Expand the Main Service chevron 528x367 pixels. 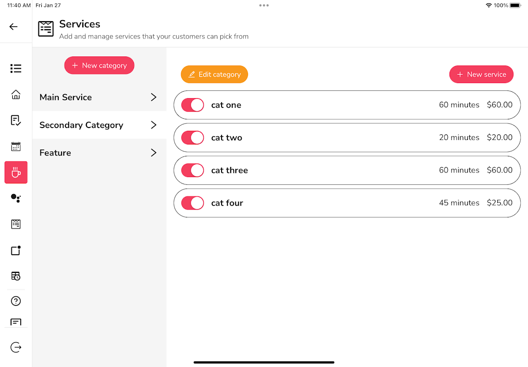click(154, 97)
